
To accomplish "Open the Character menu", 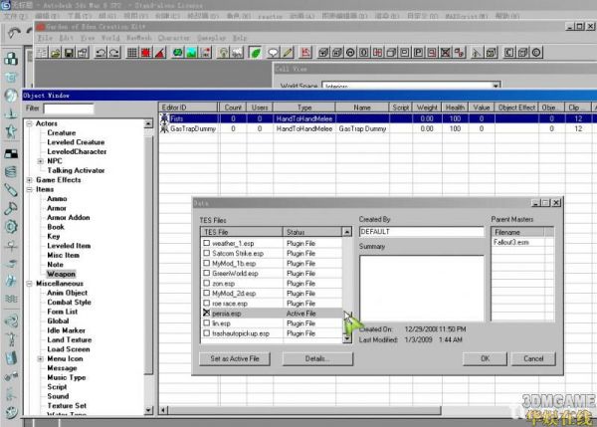I will 172,38.
